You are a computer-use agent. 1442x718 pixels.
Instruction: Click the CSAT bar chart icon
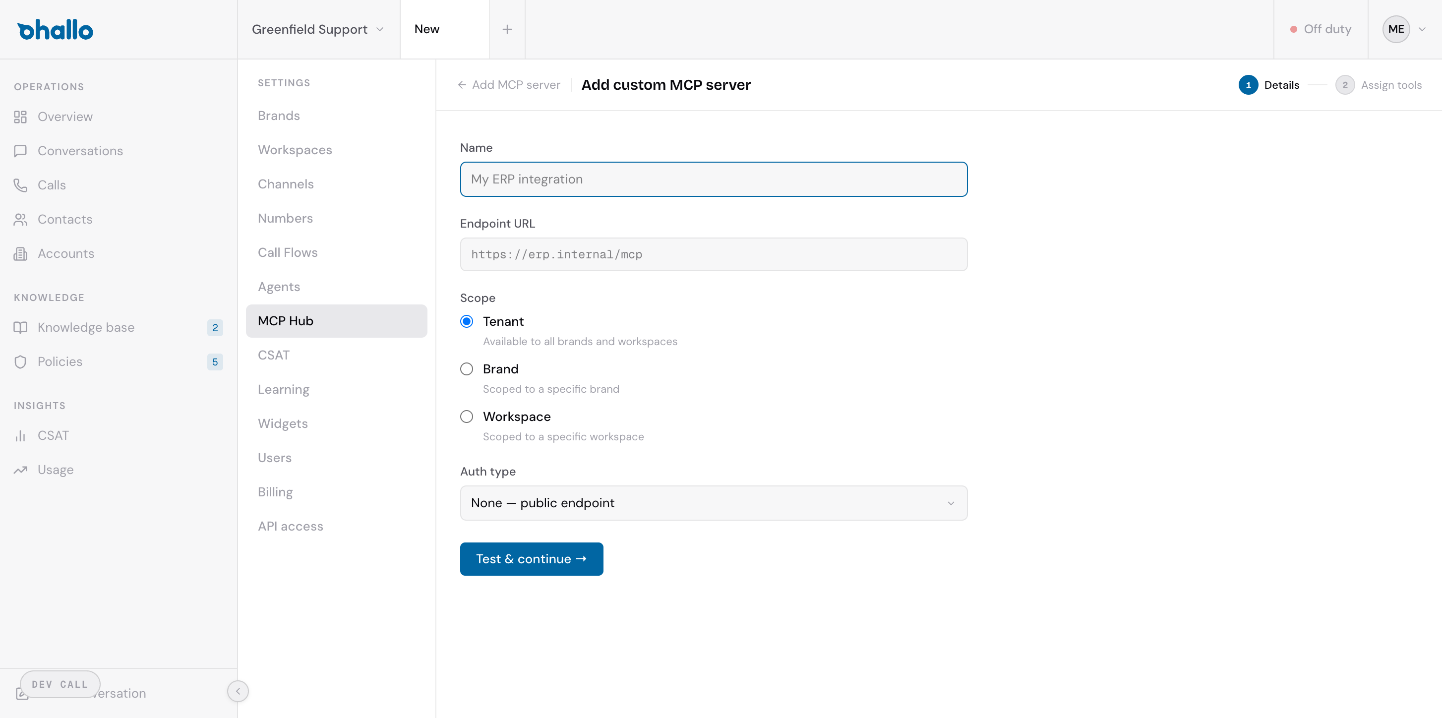(21, 435)
